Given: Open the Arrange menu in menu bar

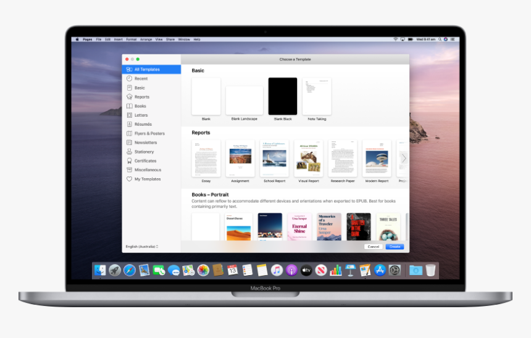Looking at the screenshot, I should pos(146,39).
